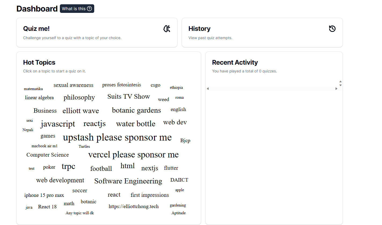Screen dimensions: 382x225
Task: Select 'upstash please sponsor me' topic
Action: point(117,137)
